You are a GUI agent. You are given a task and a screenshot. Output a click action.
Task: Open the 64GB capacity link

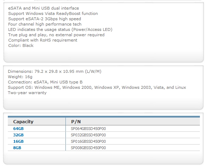coord(18,129)
